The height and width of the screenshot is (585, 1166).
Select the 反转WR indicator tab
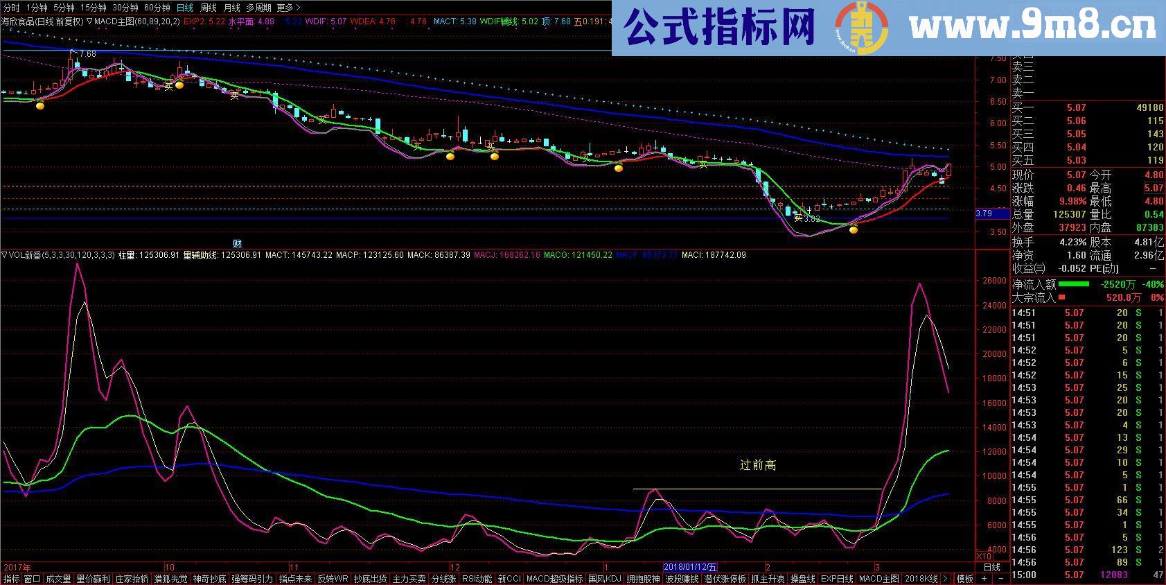coord(333,579)
